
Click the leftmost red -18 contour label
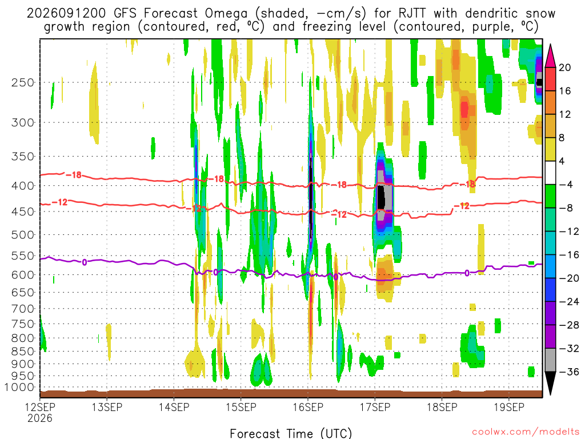[74, 175]
